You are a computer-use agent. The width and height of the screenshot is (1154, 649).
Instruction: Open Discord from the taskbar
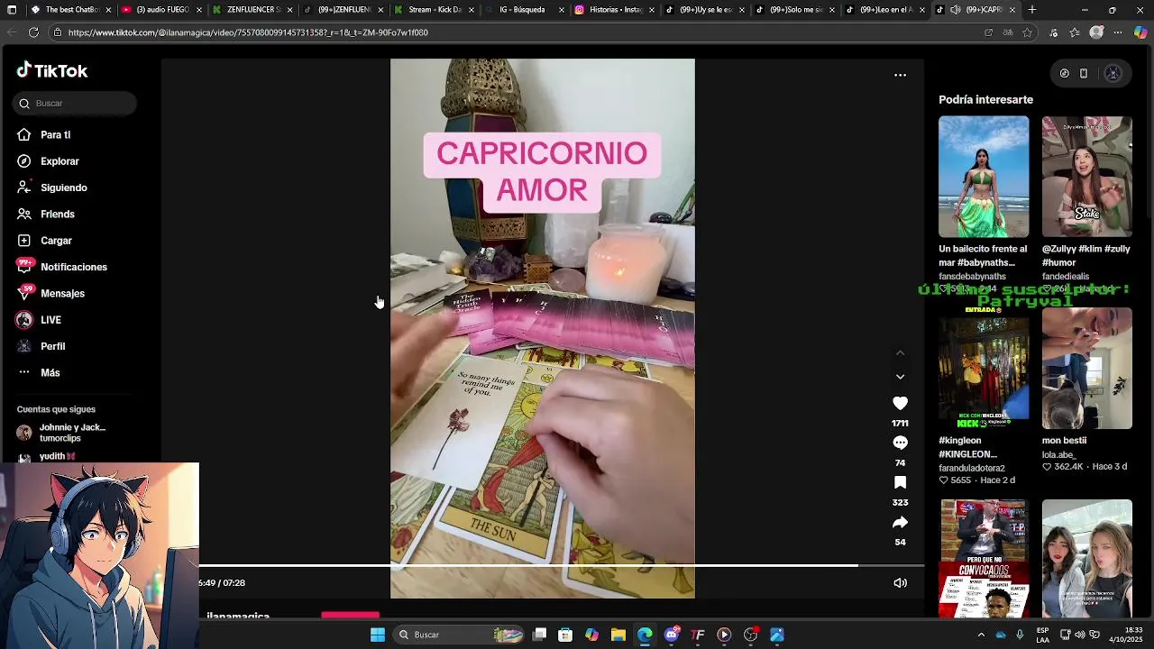pos(671,635)
